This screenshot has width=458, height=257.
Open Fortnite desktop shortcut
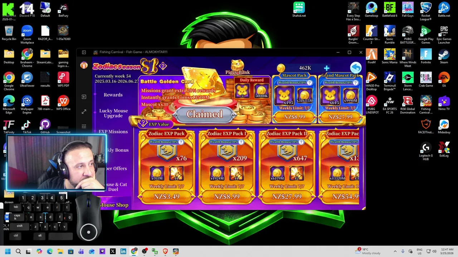click(426, 56)
